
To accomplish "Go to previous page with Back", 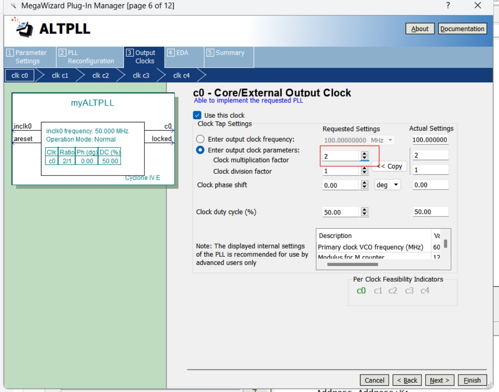I will [407, 380].
